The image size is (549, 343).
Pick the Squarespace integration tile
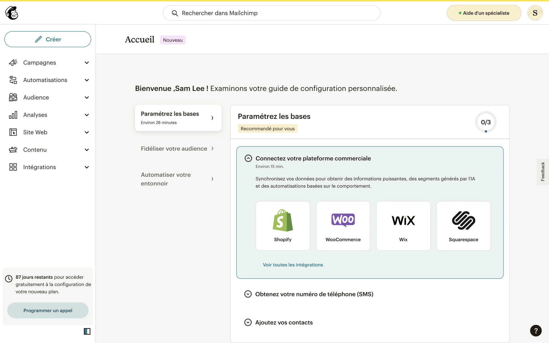pos(463,226)
